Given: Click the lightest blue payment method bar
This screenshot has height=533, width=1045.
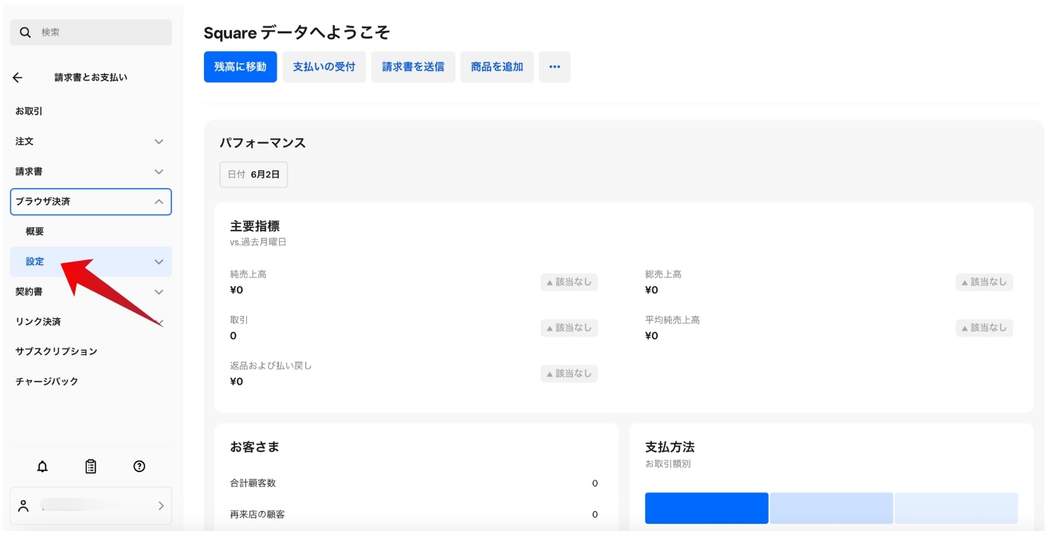Looking at the screenshot, I should coord(957,508).
